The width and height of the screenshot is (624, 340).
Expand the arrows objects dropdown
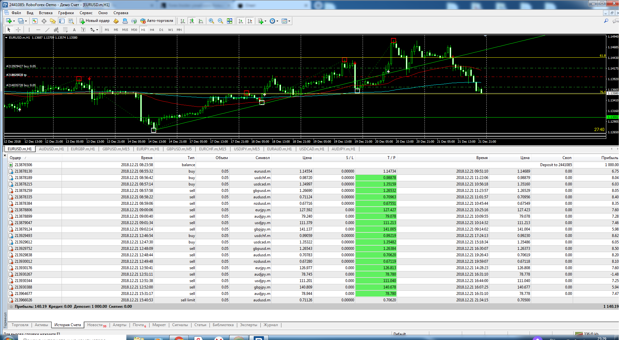point(97,30)
